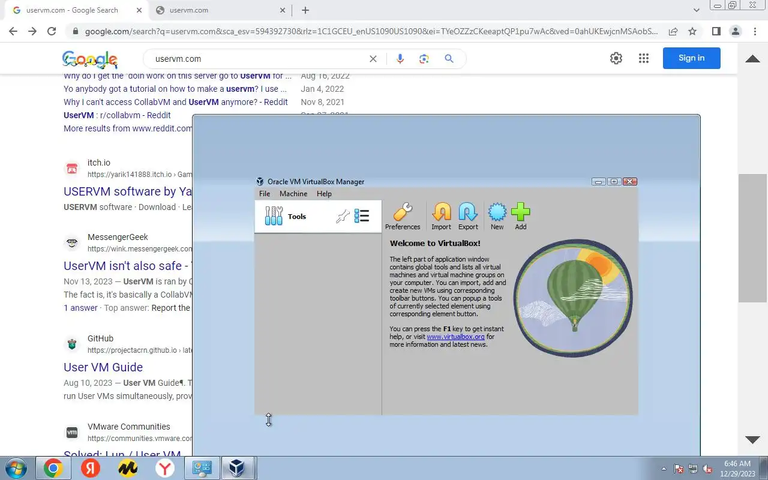Click the scroll down arrow

(752, 440)
